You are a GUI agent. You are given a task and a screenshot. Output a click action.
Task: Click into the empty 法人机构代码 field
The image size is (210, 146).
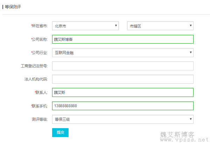122,79
